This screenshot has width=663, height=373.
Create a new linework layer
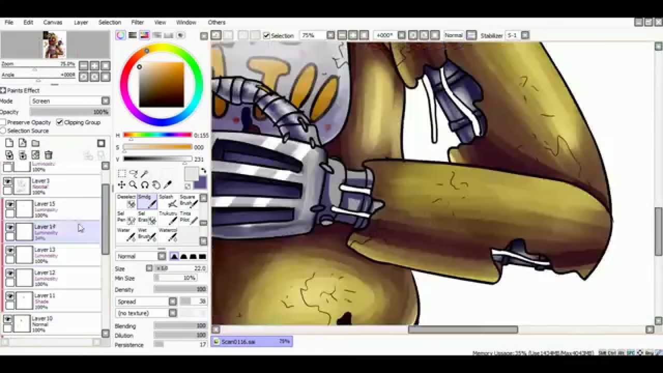coord(22,143)
